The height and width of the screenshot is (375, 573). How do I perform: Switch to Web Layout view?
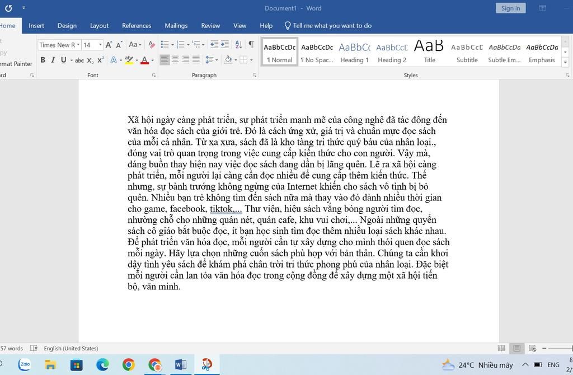click(x=533, y=348)
